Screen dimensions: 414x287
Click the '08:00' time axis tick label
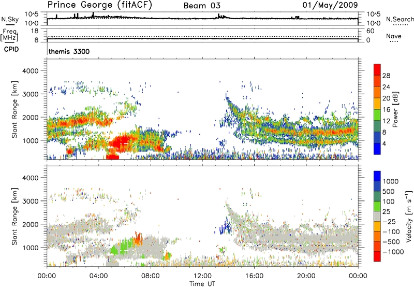(151, 276)
